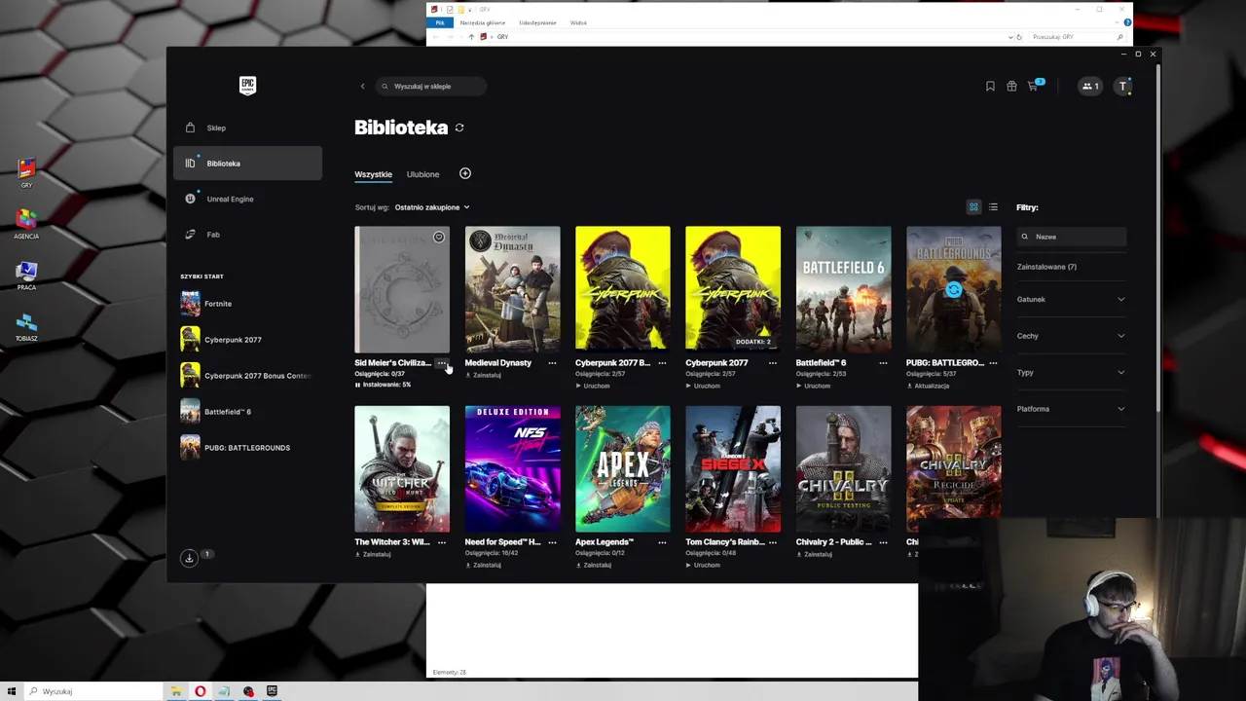Viewport: 1246px width, 701px height.
Task: Open options for Cyberpunk 2077 Bonus Content
Action: point(662,363)
